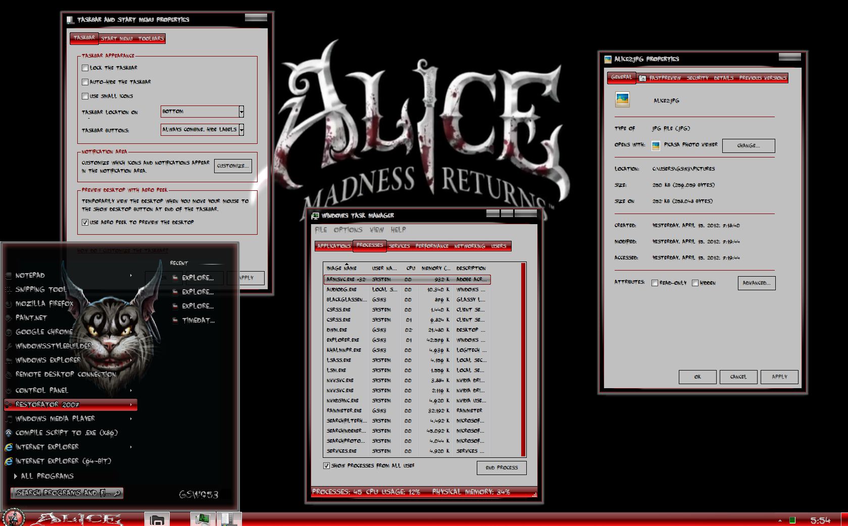Click the Paint.NET icon in Start menu
This screenshot has height=526, width=848.
click(x=9, y=318)
